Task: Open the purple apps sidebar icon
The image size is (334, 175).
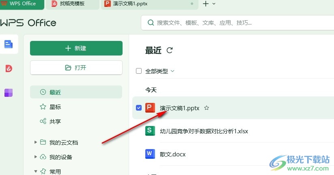Action: 9,93
